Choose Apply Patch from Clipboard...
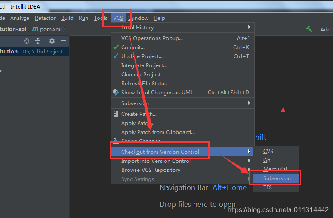The height and width of the screenshot is (218, 333). click(x=183, y=132)
